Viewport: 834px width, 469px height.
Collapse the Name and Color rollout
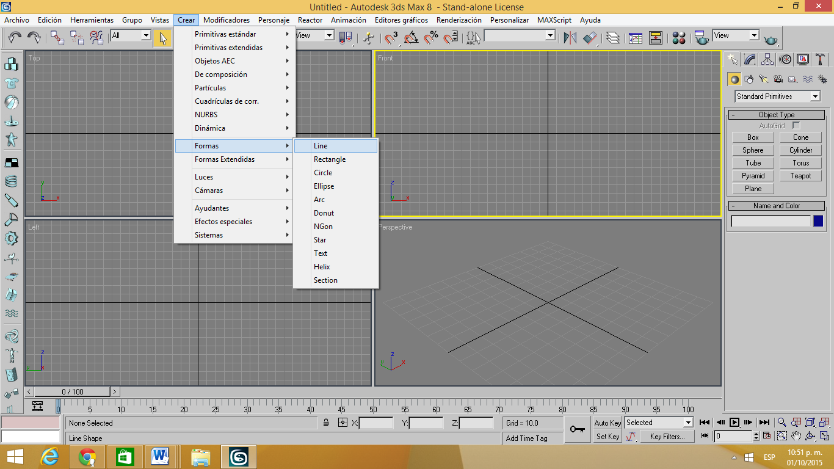[x=777, y=206]
